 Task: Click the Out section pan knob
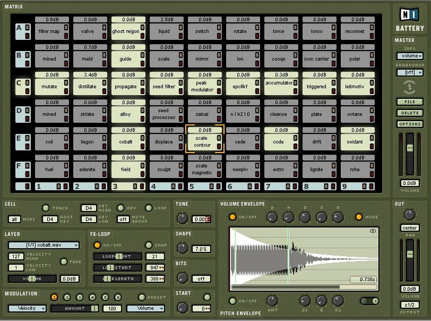410,215
